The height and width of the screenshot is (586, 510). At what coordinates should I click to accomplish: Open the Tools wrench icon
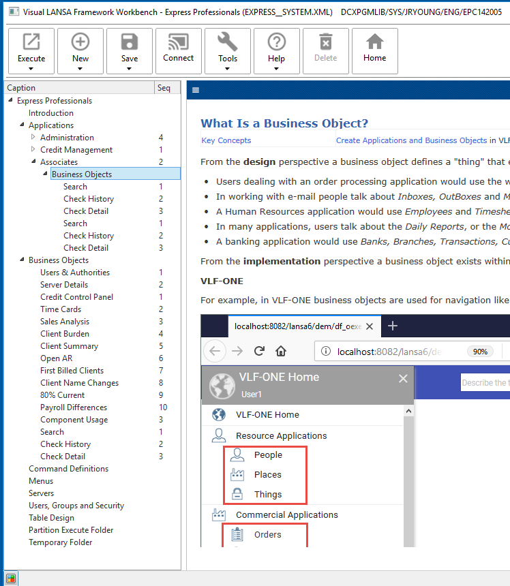228,43
